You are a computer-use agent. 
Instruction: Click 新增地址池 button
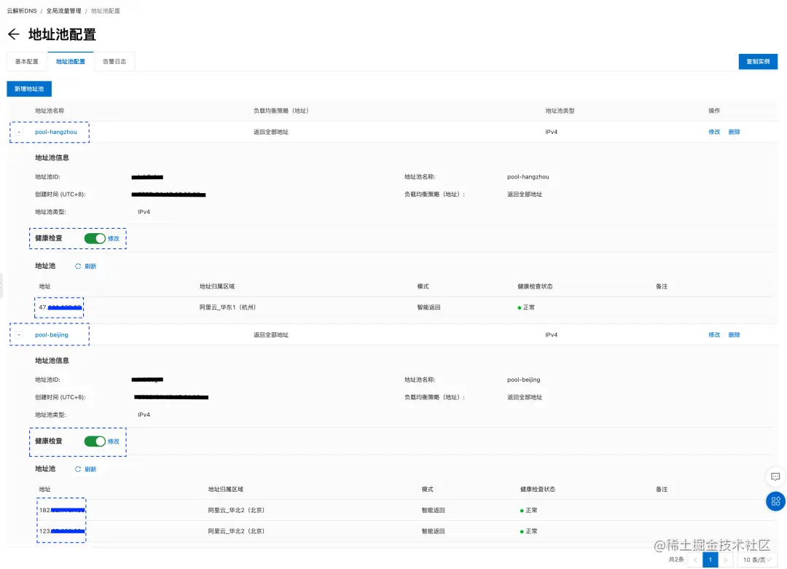29,89
